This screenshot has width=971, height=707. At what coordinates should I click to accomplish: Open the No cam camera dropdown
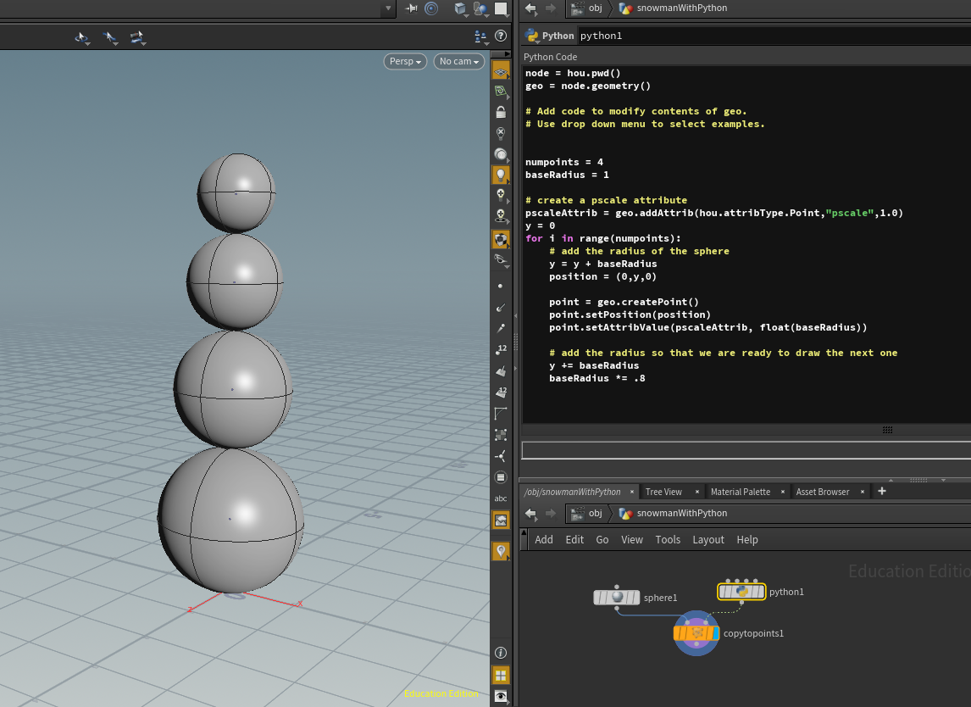coord(459,61)
